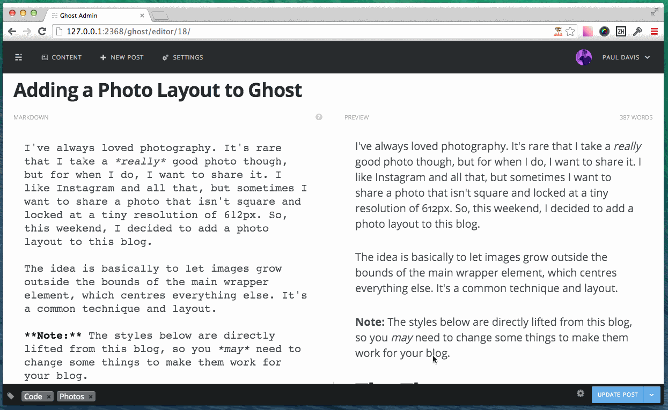Go forward in browser history

(27, 32)
